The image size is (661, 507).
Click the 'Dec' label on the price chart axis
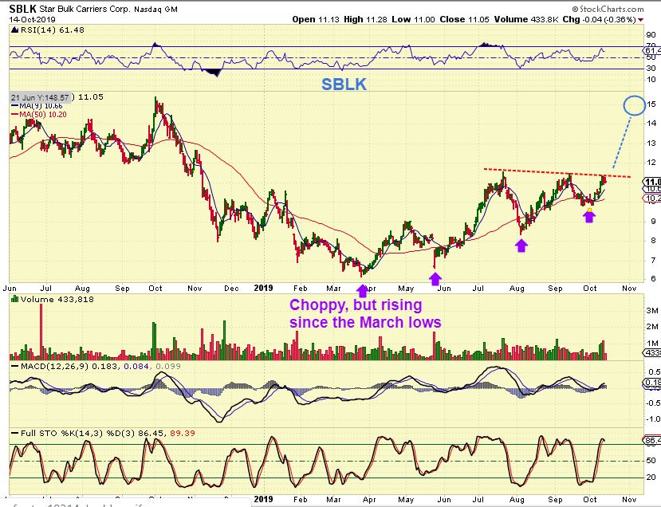coord(231,289)
